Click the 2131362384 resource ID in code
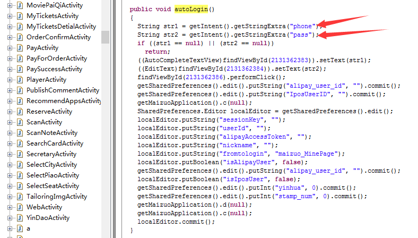Screen dimensions: 418x238 245,69
